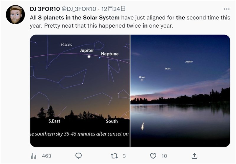The width and height of the screenshot is (236, 164).
Task: Open the three-dot more options menu
Action: (226, 9)
